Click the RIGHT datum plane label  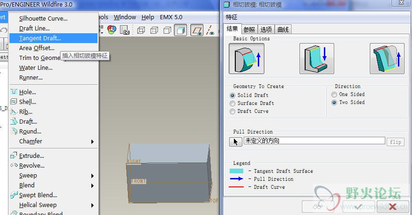click(134, 162)
